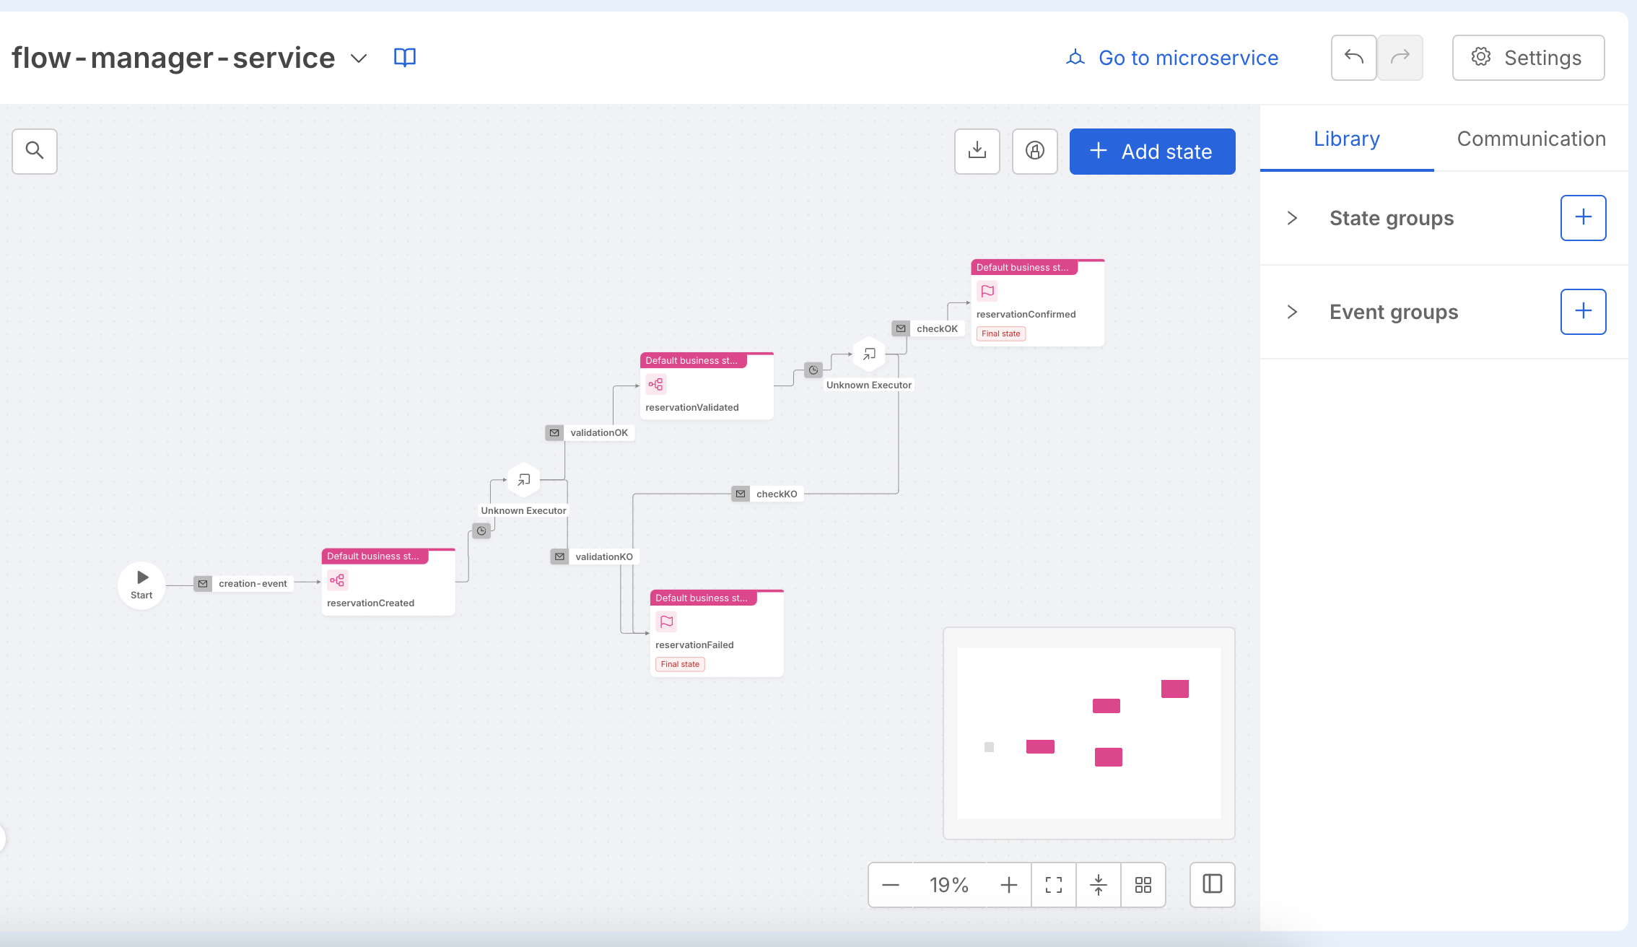Click the Go to microservice link
Viewport: 1637px width, 947px height.
point(1187,57)
